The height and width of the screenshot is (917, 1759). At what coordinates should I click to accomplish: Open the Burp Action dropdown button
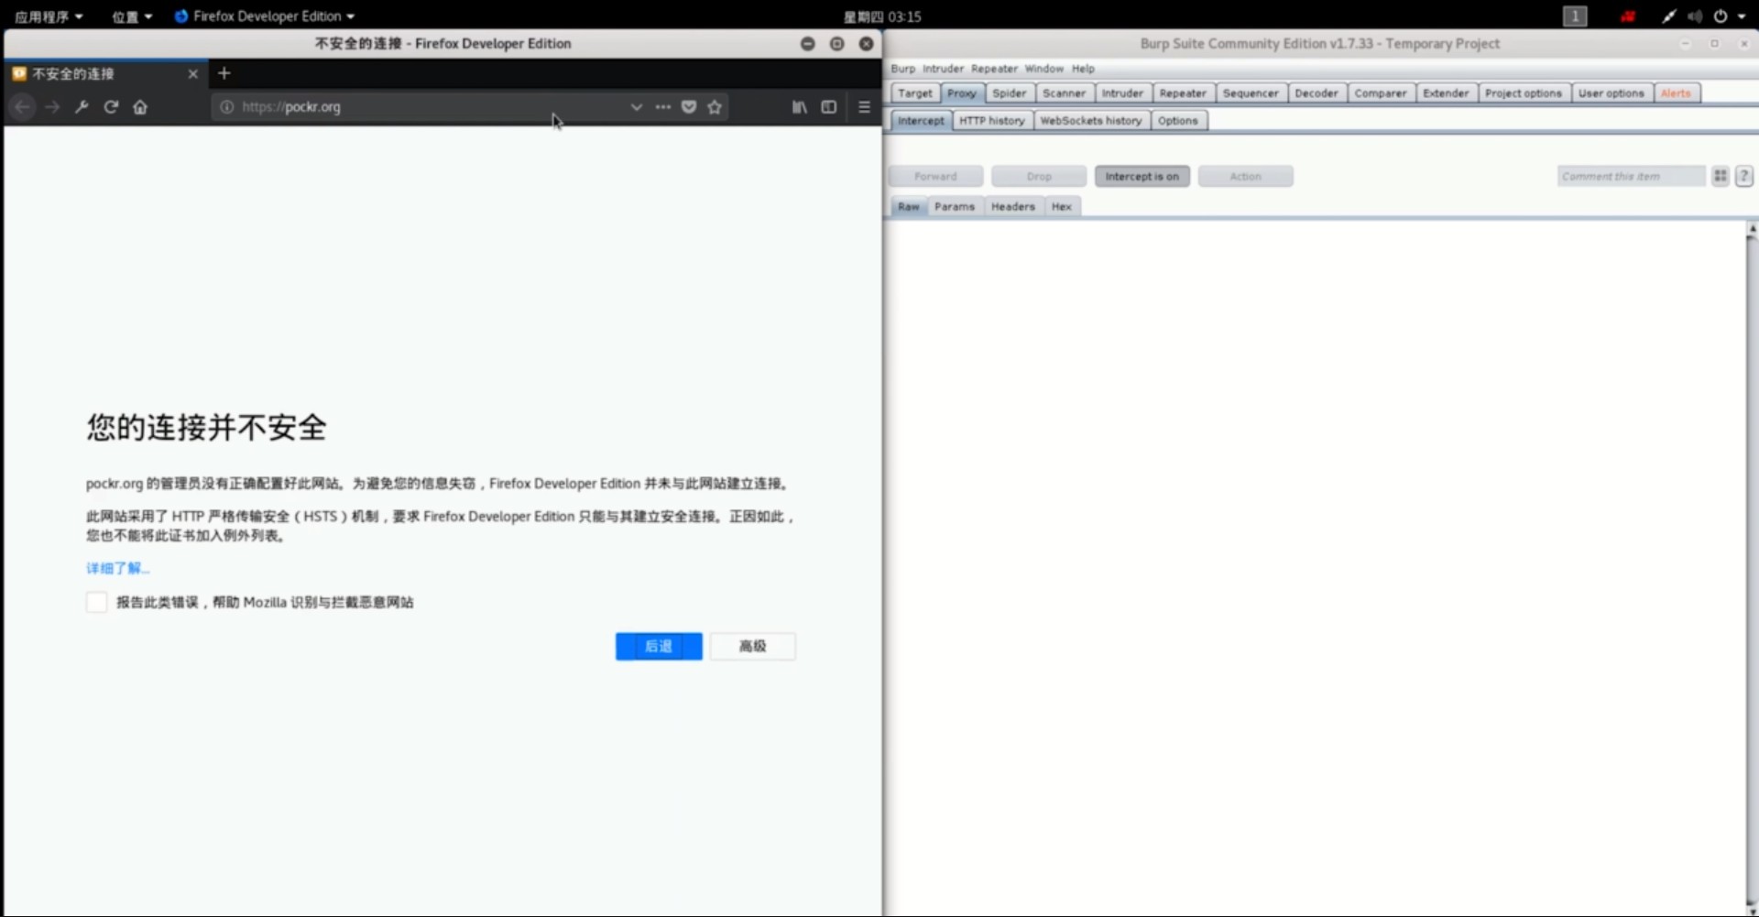click(x=1245, y=176)
